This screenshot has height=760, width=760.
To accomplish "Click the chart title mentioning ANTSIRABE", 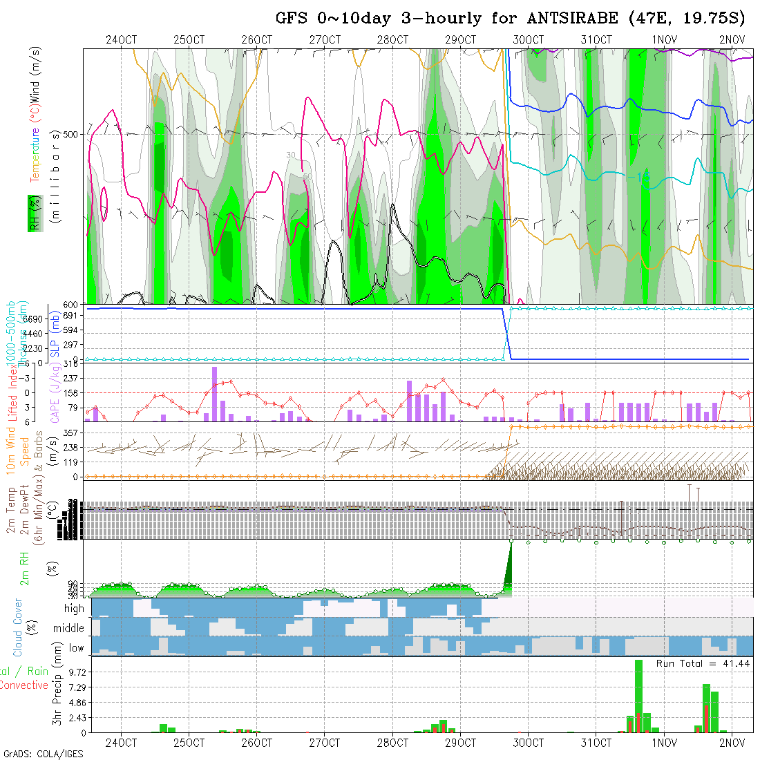I will coord(513,18).
